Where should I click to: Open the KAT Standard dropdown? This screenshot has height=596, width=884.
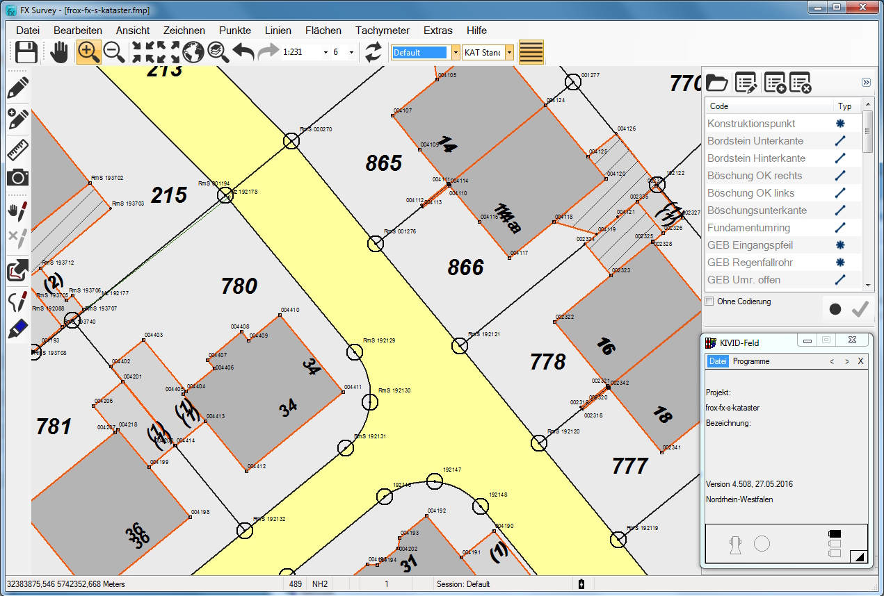click(x=509, y=53)
